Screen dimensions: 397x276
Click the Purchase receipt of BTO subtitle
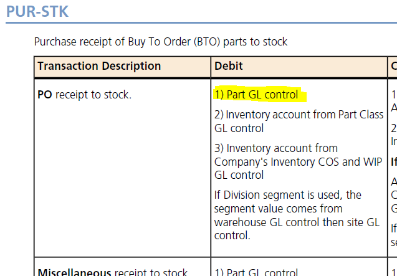pos(161,42)
